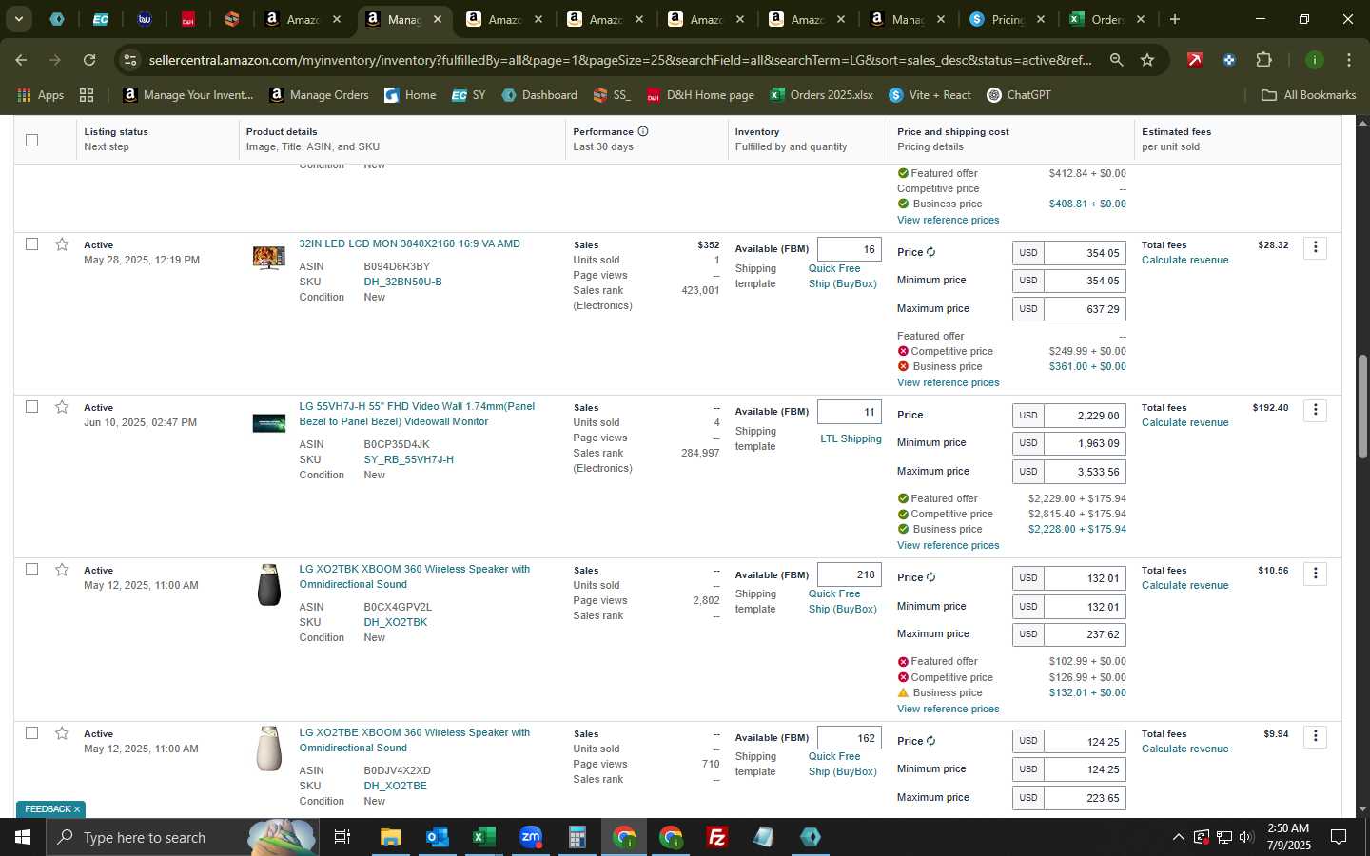Switch to the Orders Excel browser tab
This screenshot has width=1370, height=856.
pos(1106,19)
